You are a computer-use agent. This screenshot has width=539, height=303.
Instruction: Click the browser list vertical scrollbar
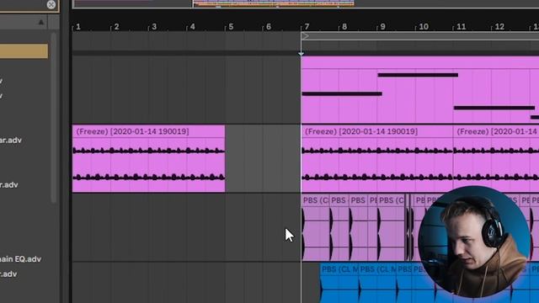[54, 117]
